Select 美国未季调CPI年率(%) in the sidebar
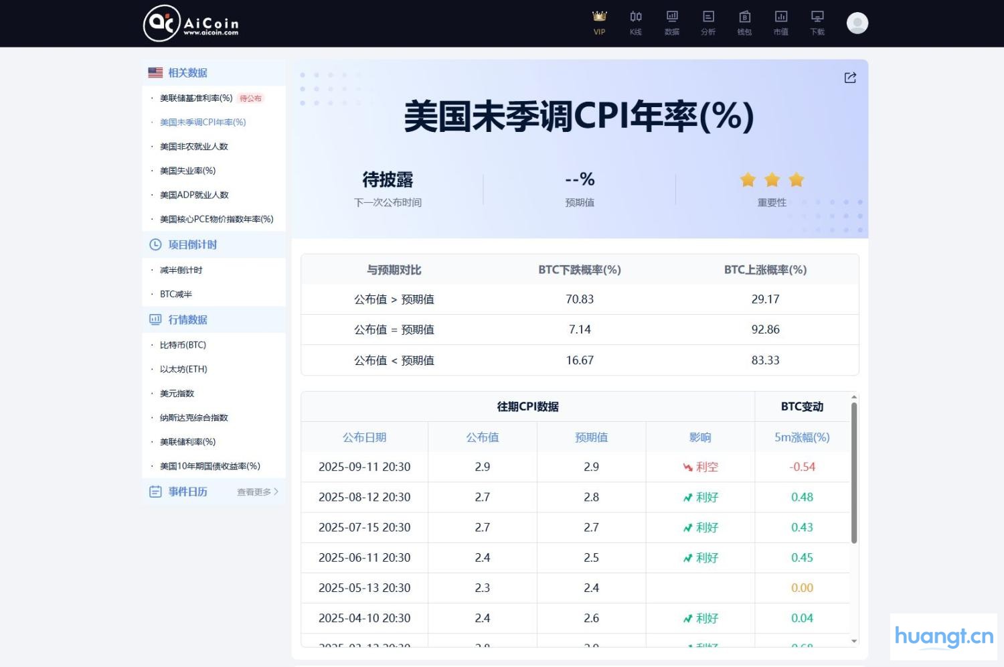 202,122
